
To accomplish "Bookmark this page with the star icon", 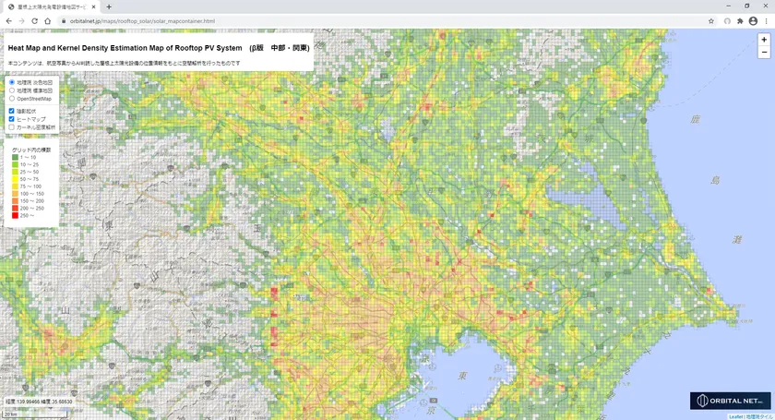I will (710, 20).
